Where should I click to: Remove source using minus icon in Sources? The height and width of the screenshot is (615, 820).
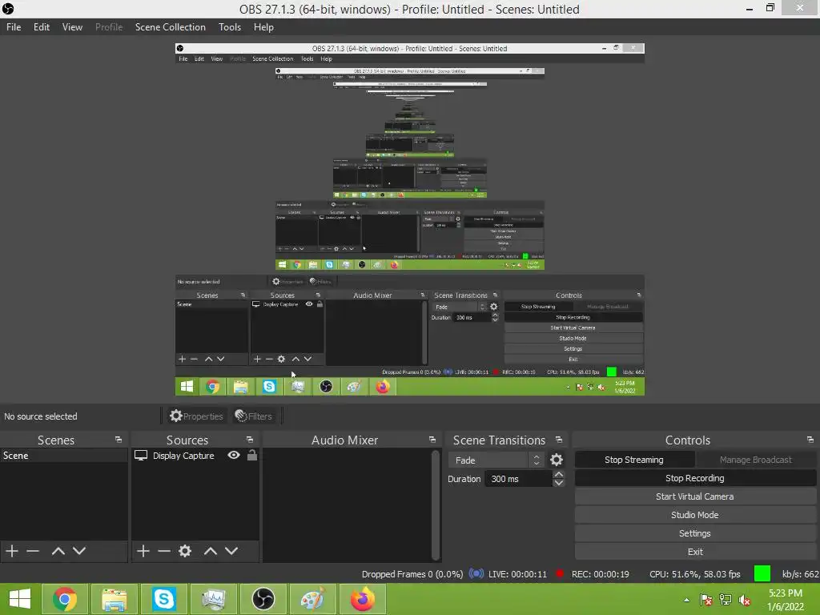pyautogui.click(x=164, y=551)
